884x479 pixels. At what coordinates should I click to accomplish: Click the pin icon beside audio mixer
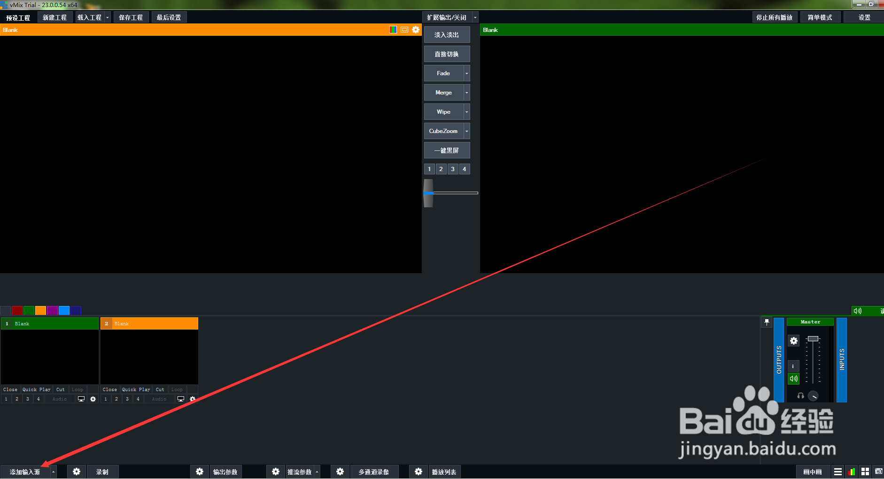pos(767,322)
